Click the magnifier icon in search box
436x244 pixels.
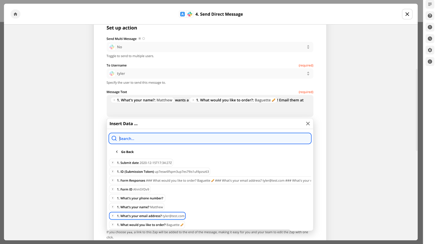click(114, 138)
